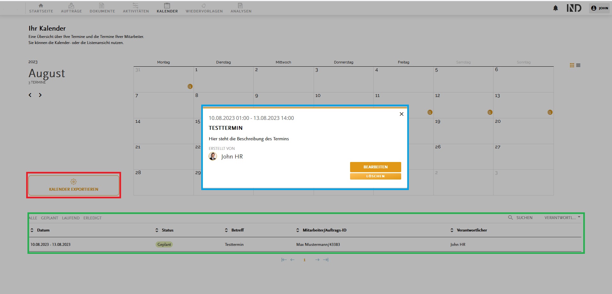
Task: Switch to list view icon
Action: 578,65
